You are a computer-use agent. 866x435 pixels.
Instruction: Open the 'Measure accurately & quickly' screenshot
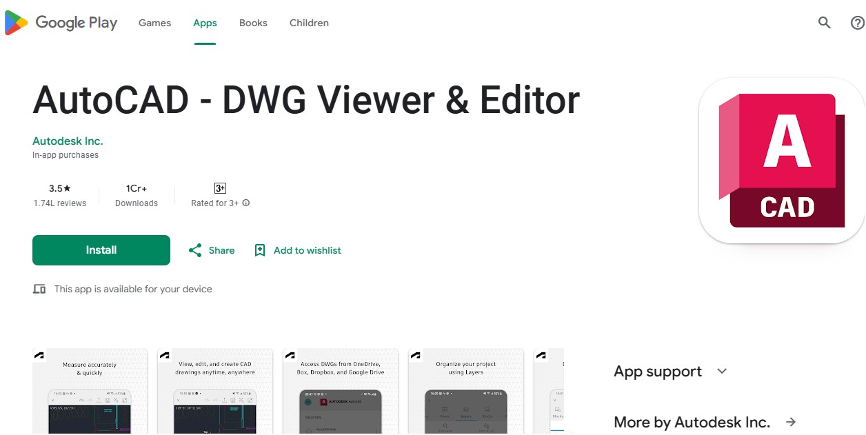point(90,391)
